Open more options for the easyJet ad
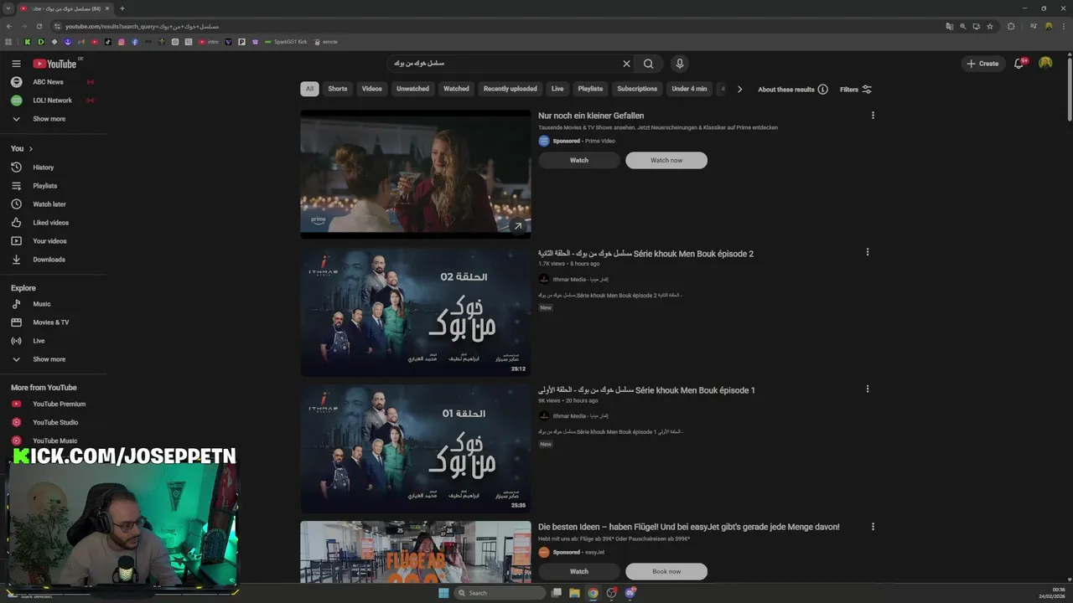Screen dimensions: 1073x603 [x=873, y=527]
